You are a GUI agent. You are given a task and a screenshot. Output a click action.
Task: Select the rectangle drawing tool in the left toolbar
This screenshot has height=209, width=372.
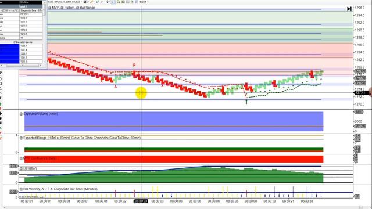(1, 84)
